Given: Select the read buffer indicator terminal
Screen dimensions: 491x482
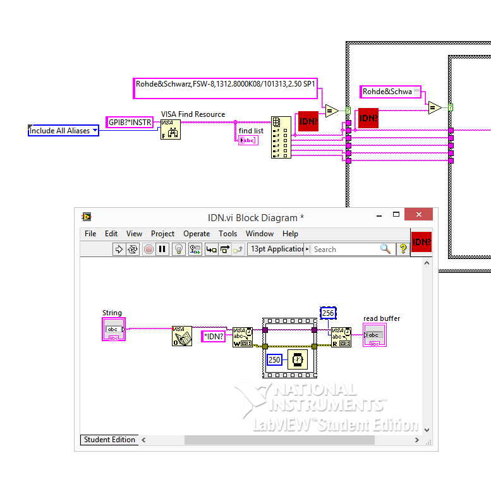Looking at the screenshot, I should pyautogui.click(x=375, y=335).
